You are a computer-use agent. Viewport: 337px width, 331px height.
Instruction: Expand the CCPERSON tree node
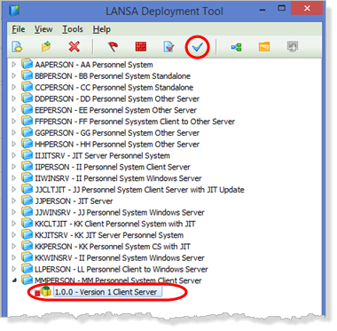[14, 87]
